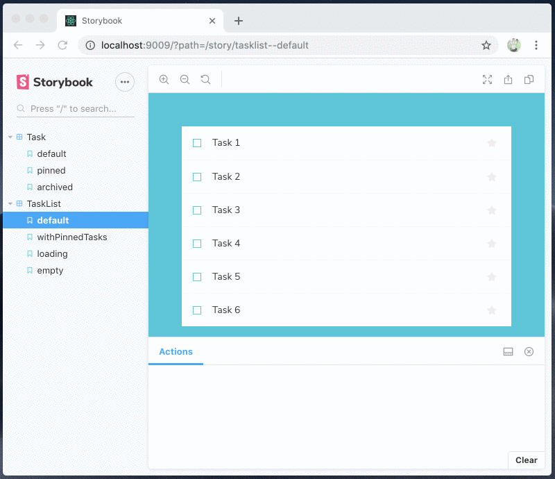The height and width of the screenshot is (479, 555).
Task: Go full screen with the expand icon
Action: click(488, 80)
